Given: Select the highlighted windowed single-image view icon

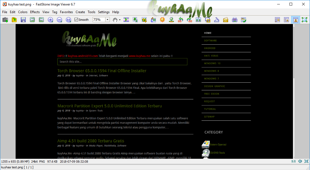Looking at the screenshot, I should coord(295,20).
